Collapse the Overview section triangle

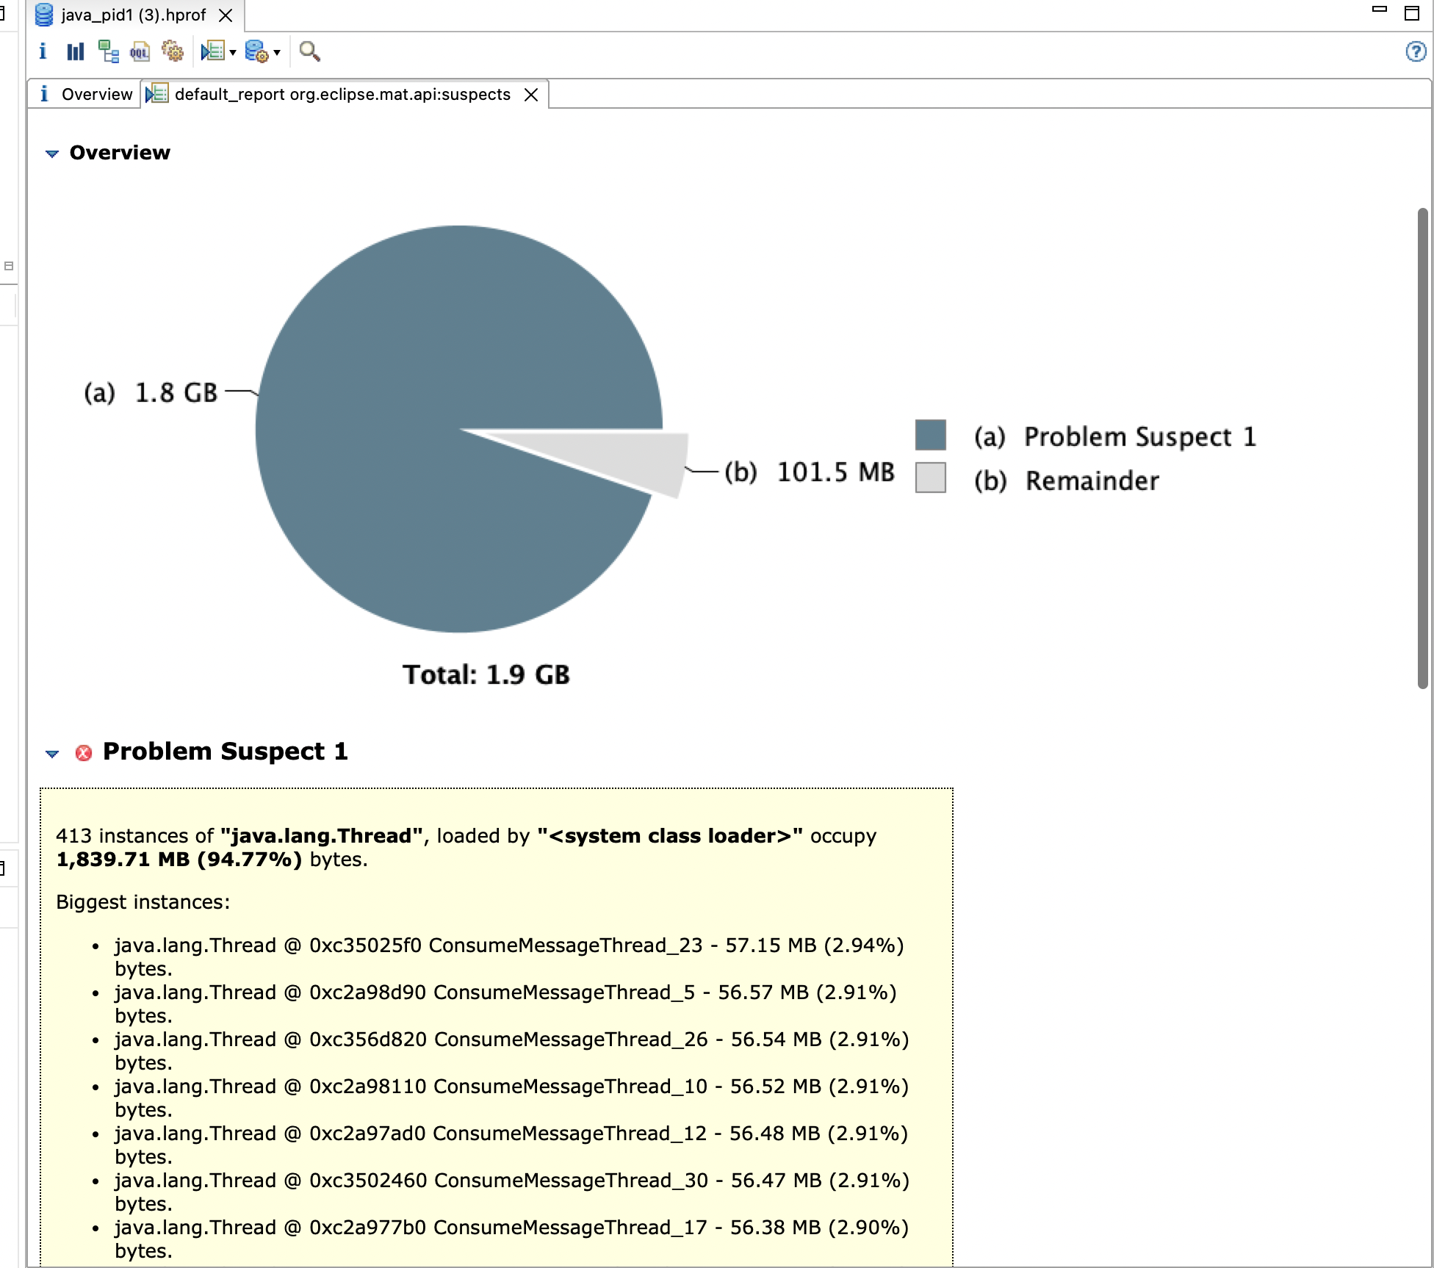[x=51, y=154]
